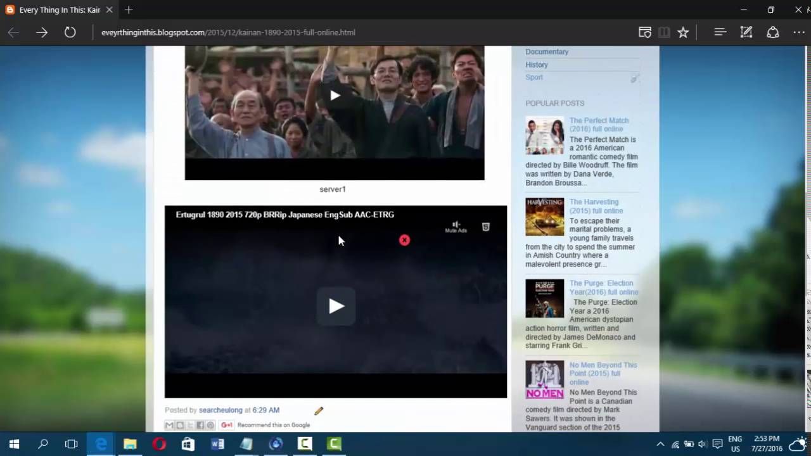Make a Web Note
Image resolution: width=811 pixels, height=456 pixels.
[x=746, y=32]
